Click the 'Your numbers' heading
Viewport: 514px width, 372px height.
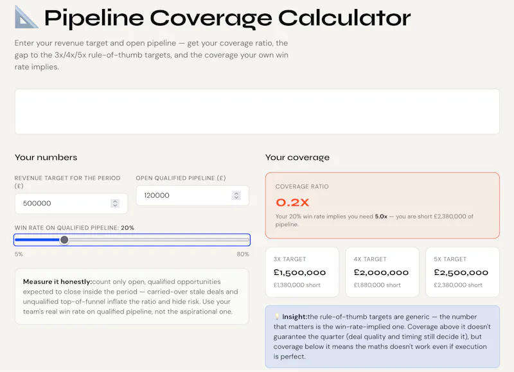point(46,157)
